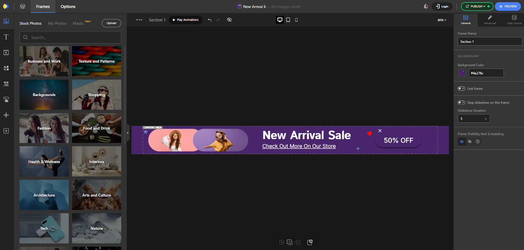
Task: Collapse the left panel with arrow handle
Action: pyautogui.click(x=127, y=133)
